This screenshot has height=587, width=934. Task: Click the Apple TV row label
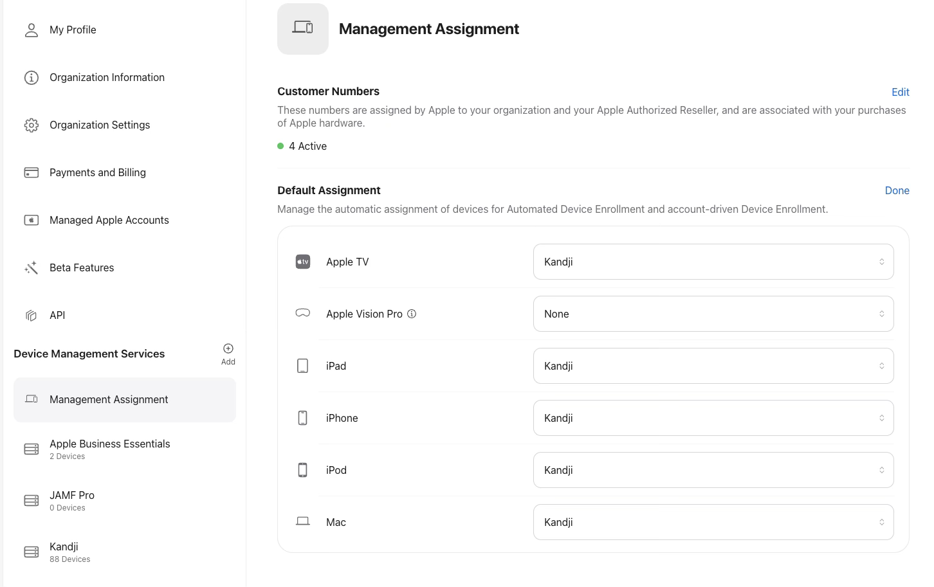347,262
